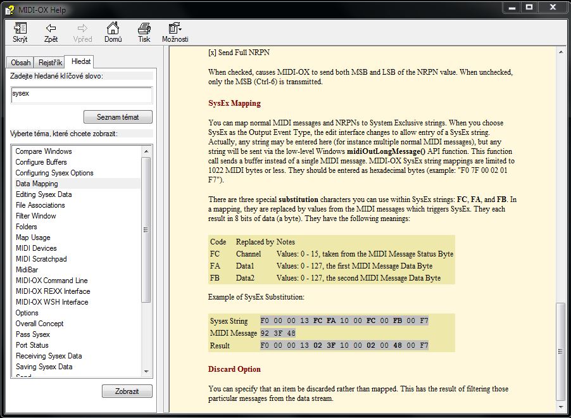Click the Result hex string value

344,345
